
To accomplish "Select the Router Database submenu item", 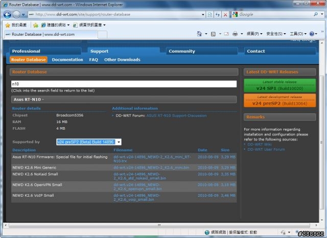I will 29,60.
